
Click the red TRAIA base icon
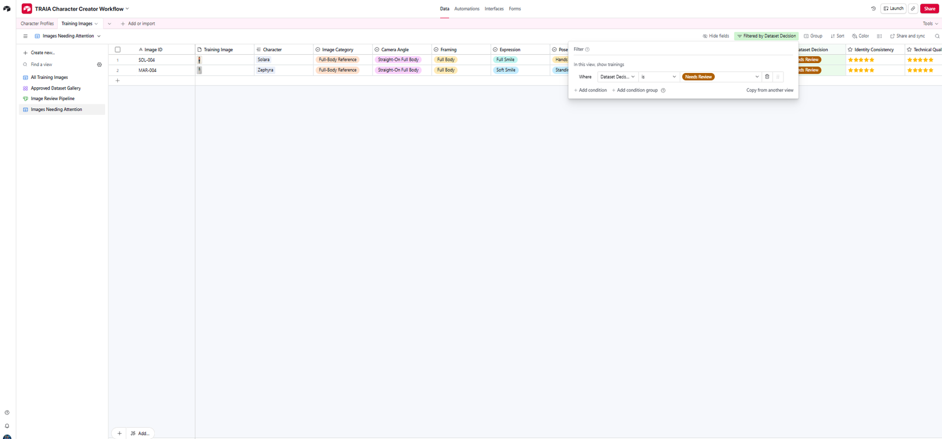coord(26,9)
